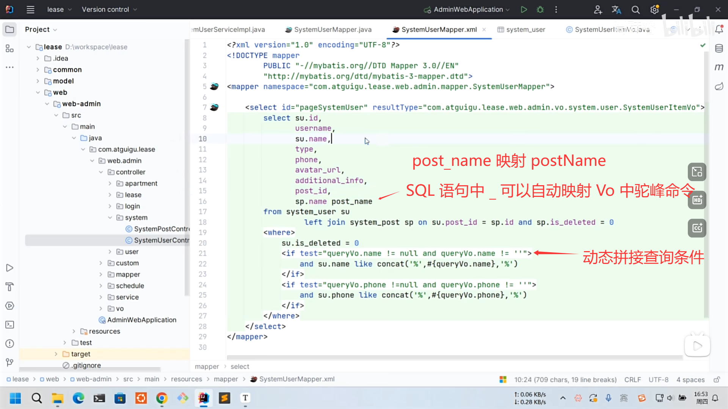Click UTF-8 encoding in status bar

point(658,379)
